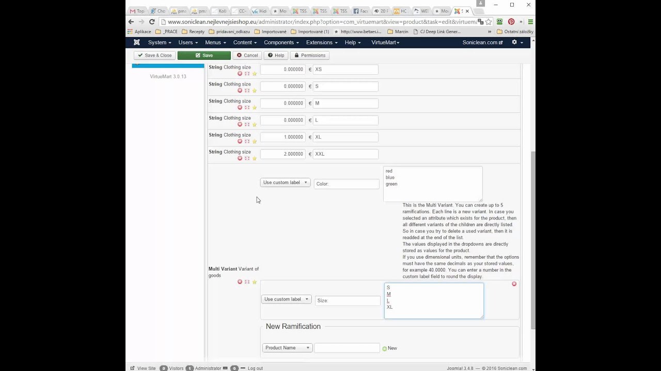Click the star icon on the S row
The image size is (661, 371).
254,91
